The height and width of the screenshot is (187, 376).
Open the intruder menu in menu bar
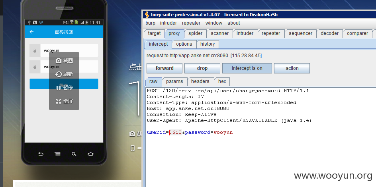click(x=168, y=23)
